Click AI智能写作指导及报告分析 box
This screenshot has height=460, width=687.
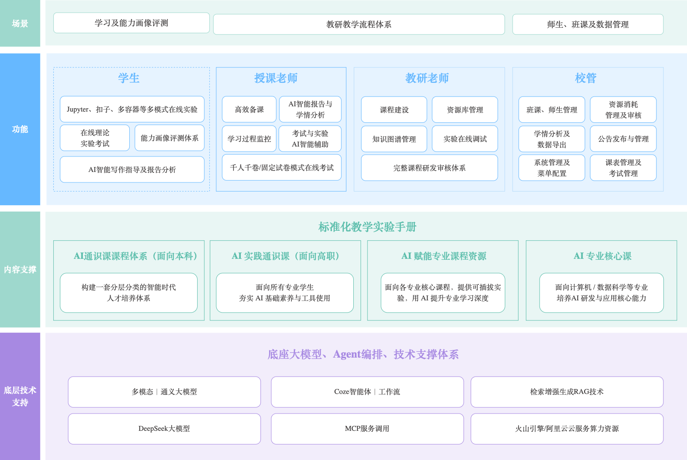[x=132, y=170]
